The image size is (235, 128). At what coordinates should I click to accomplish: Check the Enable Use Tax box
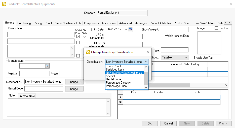pyautogui.click(x=191, y=58)
